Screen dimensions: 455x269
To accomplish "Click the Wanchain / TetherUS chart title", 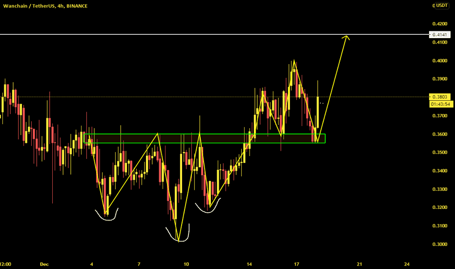I will [45, 6].
